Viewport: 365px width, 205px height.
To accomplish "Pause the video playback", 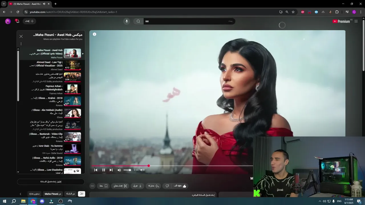I will [x=104, y=170].
